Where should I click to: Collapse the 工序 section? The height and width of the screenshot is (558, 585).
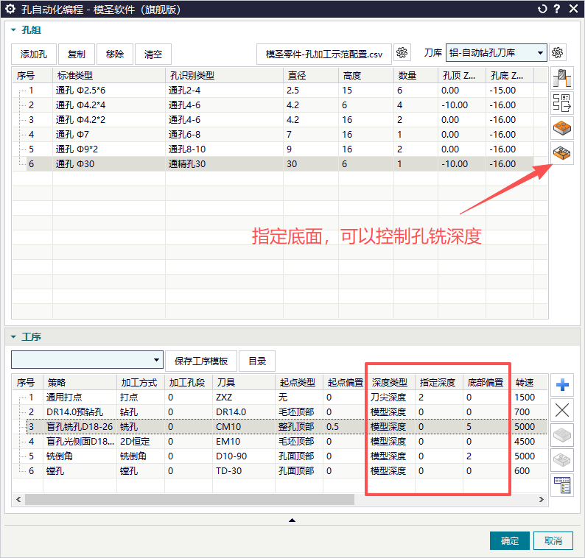tap(13, 336)
